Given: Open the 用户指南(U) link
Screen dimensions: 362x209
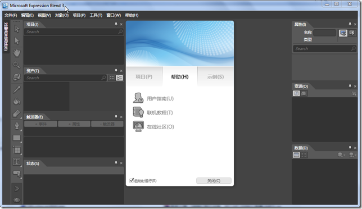Looking at the screenshot, I should coord(160,99).
